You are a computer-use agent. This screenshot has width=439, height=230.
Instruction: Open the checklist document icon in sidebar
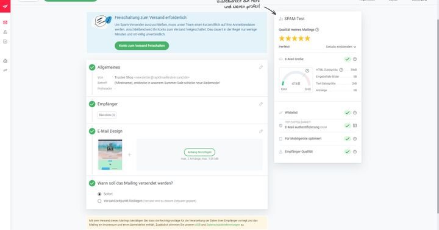coord(5,41)
